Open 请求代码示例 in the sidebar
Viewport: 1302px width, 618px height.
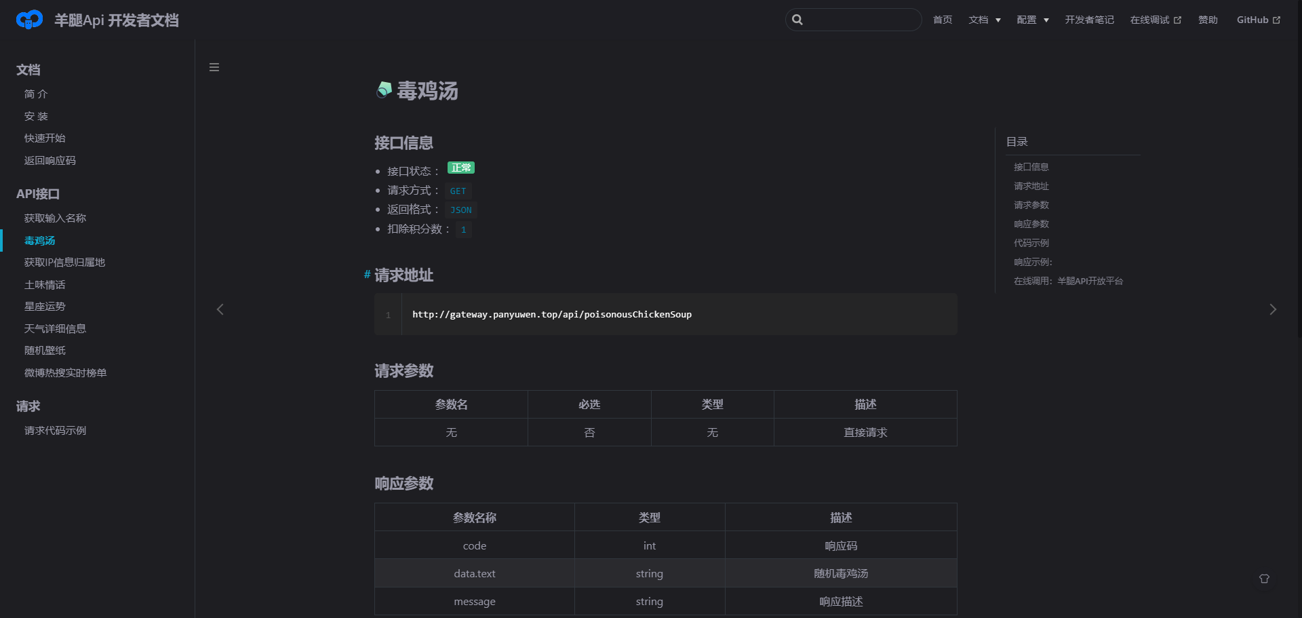point(55,431)
